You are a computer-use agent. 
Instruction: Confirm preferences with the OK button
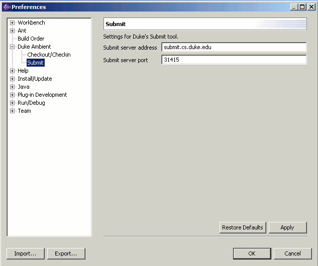(252, 253)
